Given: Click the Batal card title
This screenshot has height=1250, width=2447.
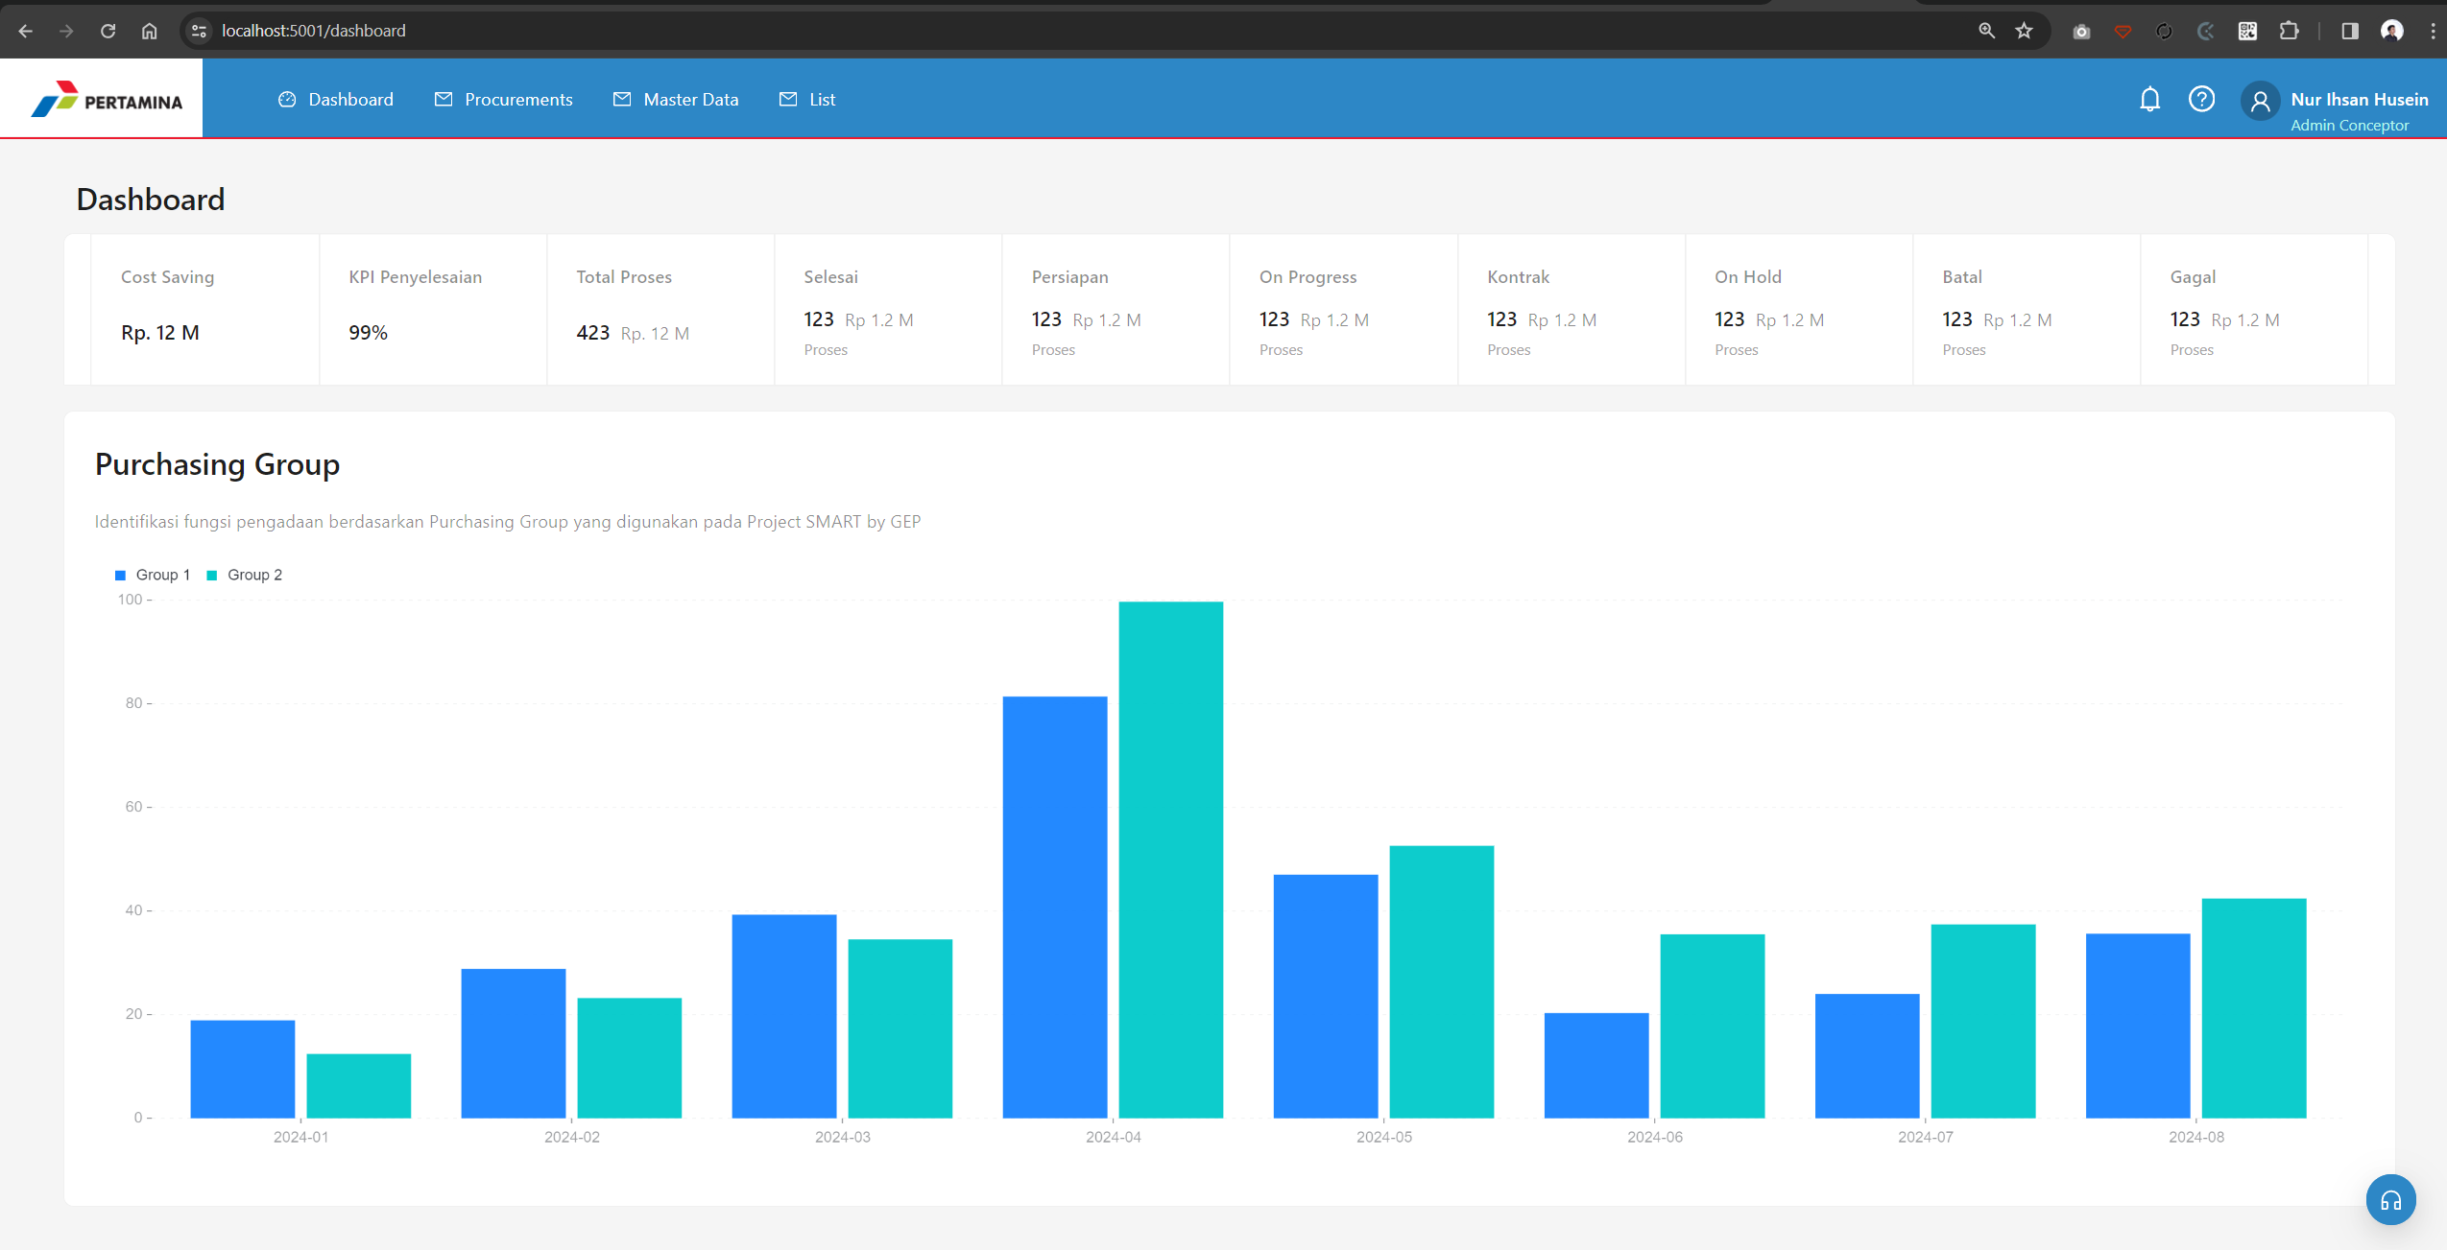Looking at the screenshot, I should (x=1961, y=276).
